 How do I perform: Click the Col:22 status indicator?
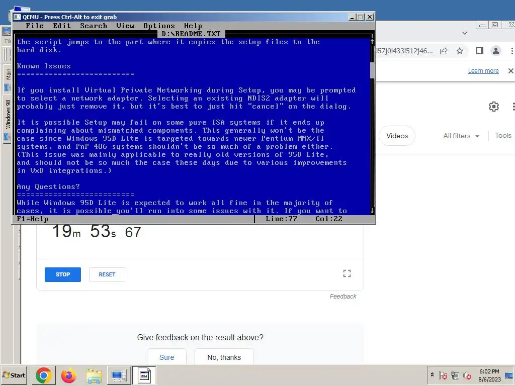[x=328, y=219]
